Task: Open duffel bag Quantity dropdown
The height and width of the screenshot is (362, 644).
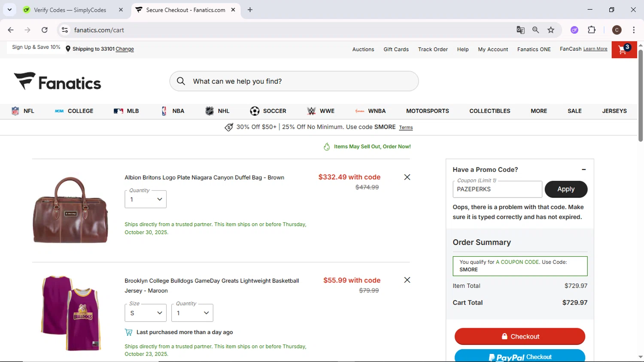Action: (x=146, y=199)
